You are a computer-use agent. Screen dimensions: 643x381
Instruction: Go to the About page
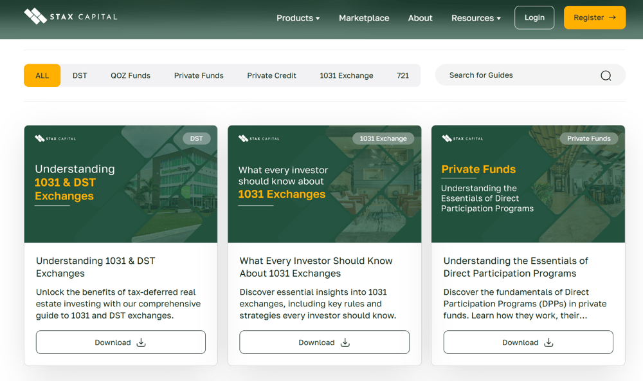pyautogui.click(x=420, y=18)
